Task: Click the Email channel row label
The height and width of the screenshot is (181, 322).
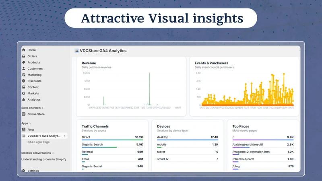Action: 85,159
